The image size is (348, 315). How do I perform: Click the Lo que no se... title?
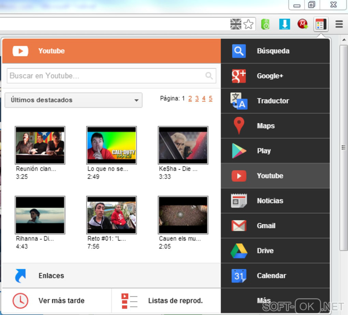point(107,169)
